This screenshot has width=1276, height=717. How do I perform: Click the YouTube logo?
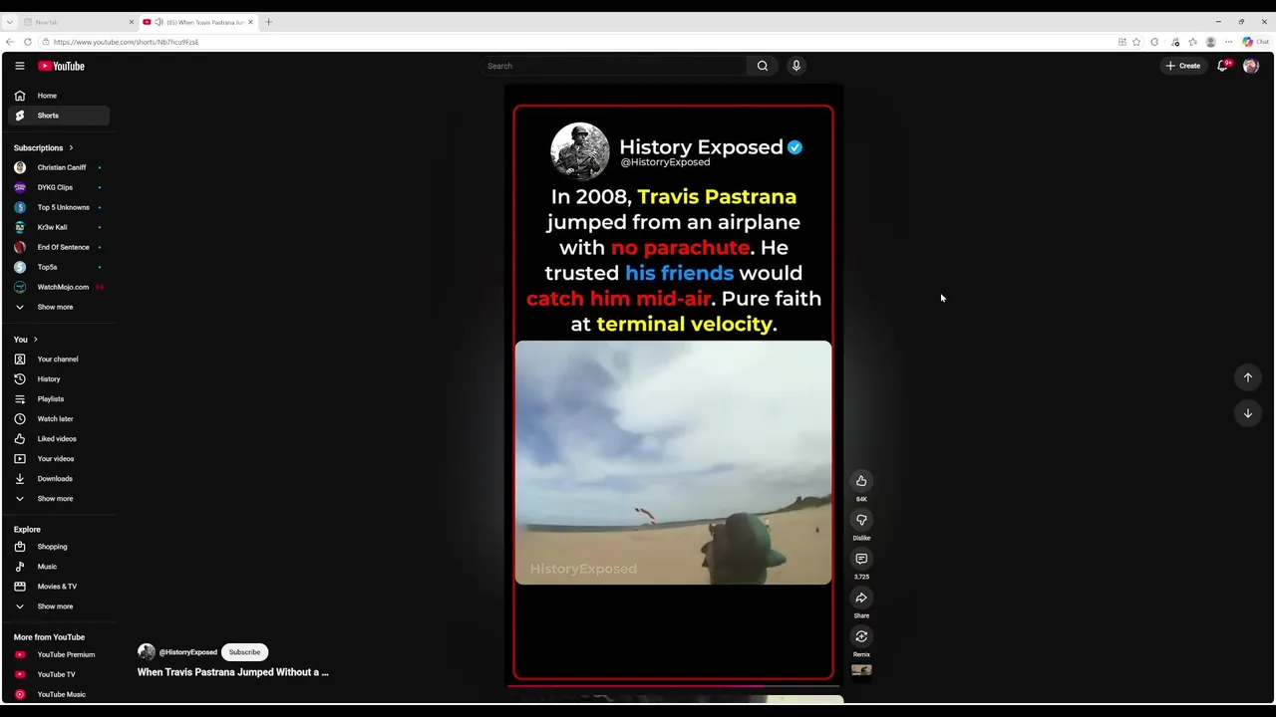pos(62,66)
